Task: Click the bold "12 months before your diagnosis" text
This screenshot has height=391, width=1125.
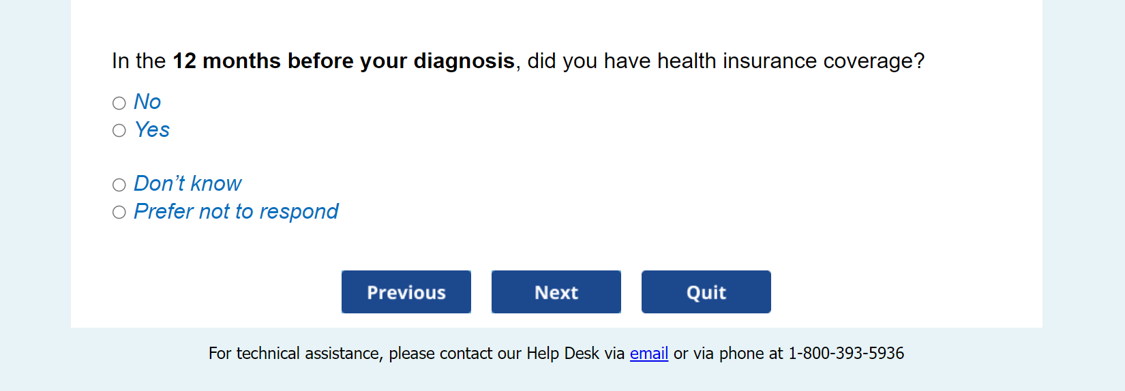Action: point(343,61)
